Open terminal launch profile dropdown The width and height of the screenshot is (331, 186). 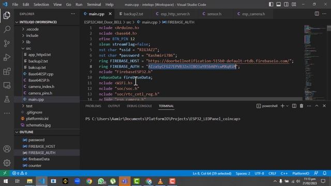tap(287, 106)
